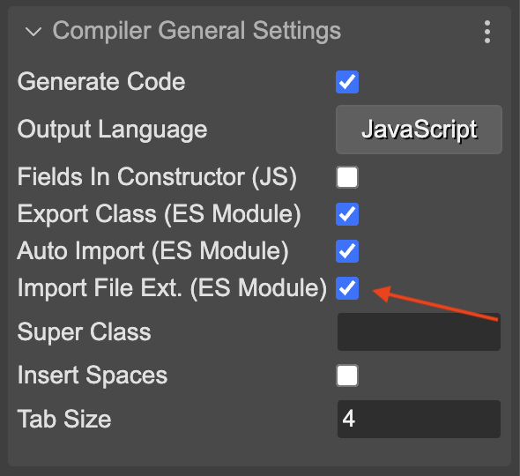Collapse the Compiler General Settings section
Screen dimensions: 520x476
coord(33,32)
